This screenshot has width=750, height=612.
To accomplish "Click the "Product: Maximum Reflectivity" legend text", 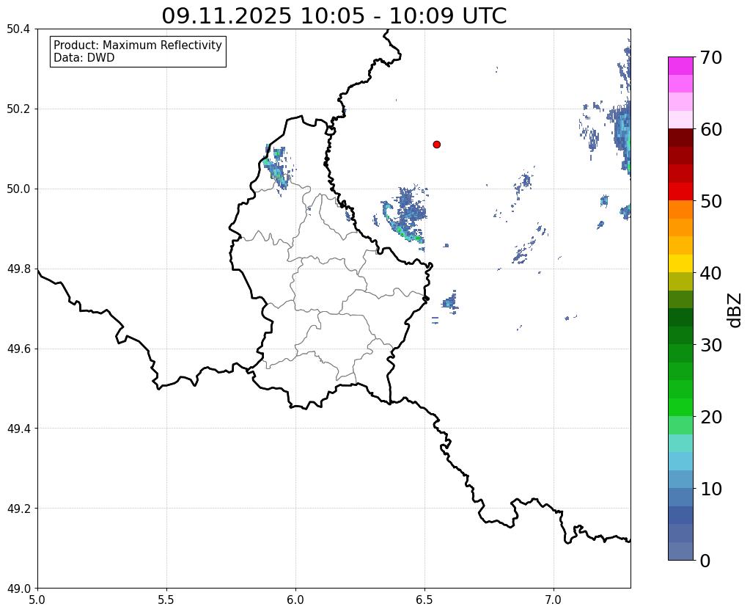I will pyautogui.click(x=138, y=45).
